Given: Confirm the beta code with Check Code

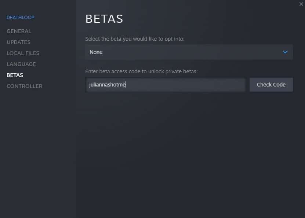Looking at the screenshot, I should click(271, 85).
